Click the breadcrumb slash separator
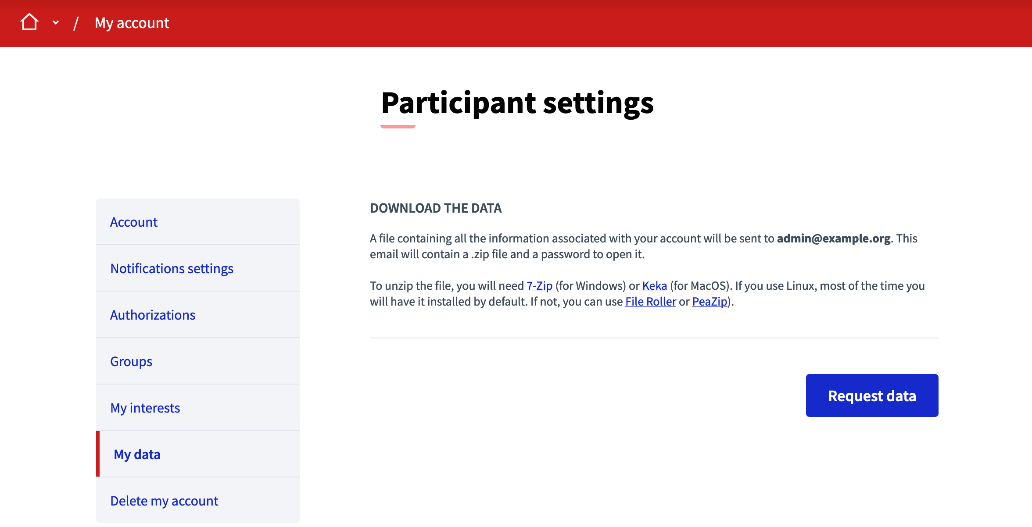1032x527 pixels. 76,23
